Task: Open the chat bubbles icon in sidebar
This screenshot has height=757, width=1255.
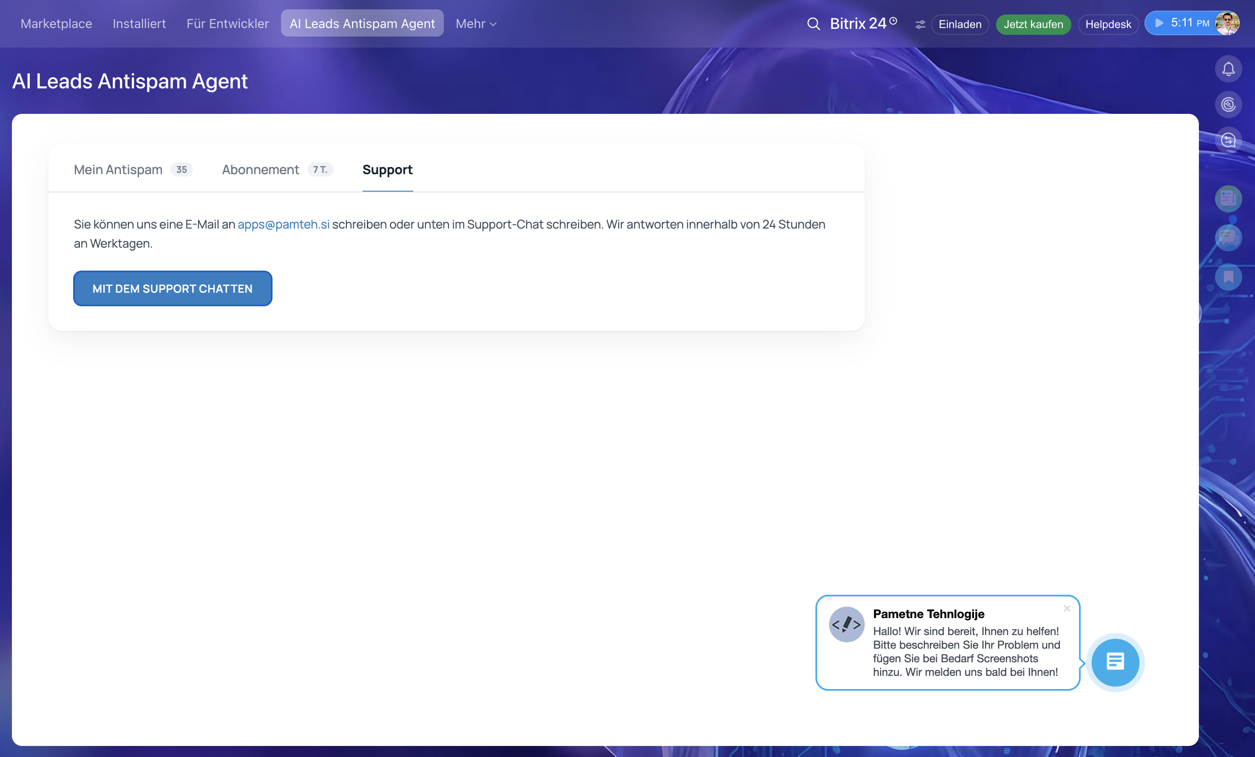Action: click(1228, 237)
